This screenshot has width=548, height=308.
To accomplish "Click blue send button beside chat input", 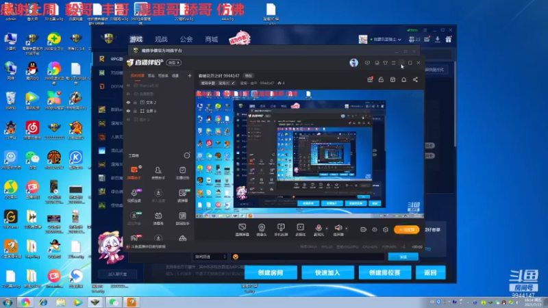I will click(403, 257).
